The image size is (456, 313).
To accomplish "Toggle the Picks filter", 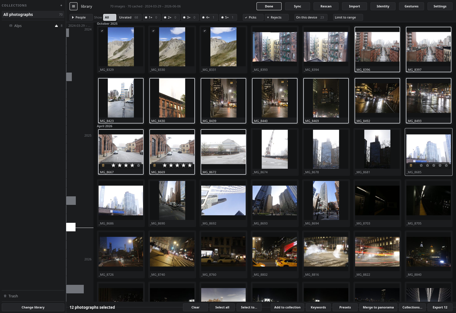I will click(253, 17).
